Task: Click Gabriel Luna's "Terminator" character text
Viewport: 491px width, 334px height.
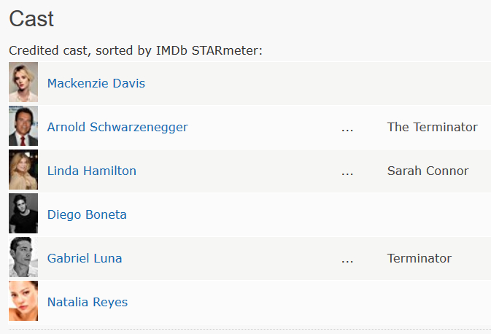Action: pos(420,258)
